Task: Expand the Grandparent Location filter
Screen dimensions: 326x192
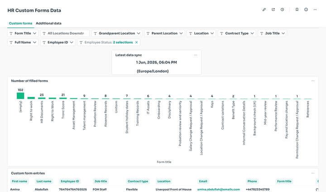Action: point(117,33)
